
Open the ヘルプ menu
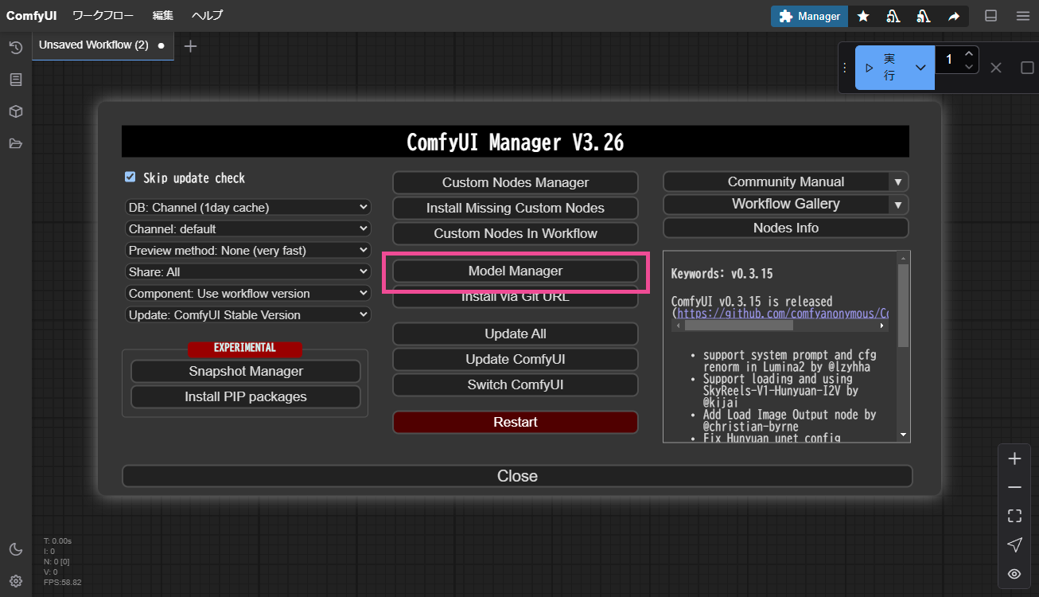click(207, 16)
